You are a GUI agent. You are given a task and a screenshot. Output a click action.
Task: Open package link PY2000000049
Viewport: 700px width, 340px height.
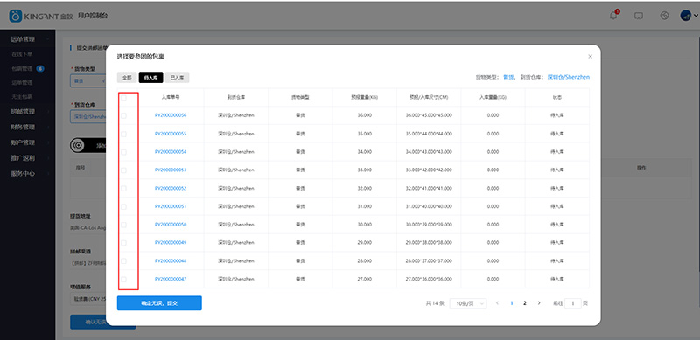171,243
